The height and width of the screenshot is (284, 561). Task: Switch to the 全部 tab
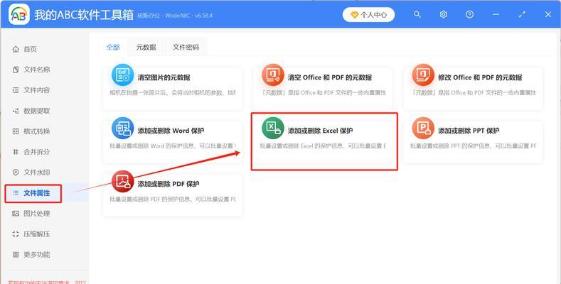click(x=113, y=47)
